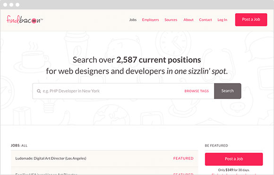Click the gray Search button

(x=228, y=91)
